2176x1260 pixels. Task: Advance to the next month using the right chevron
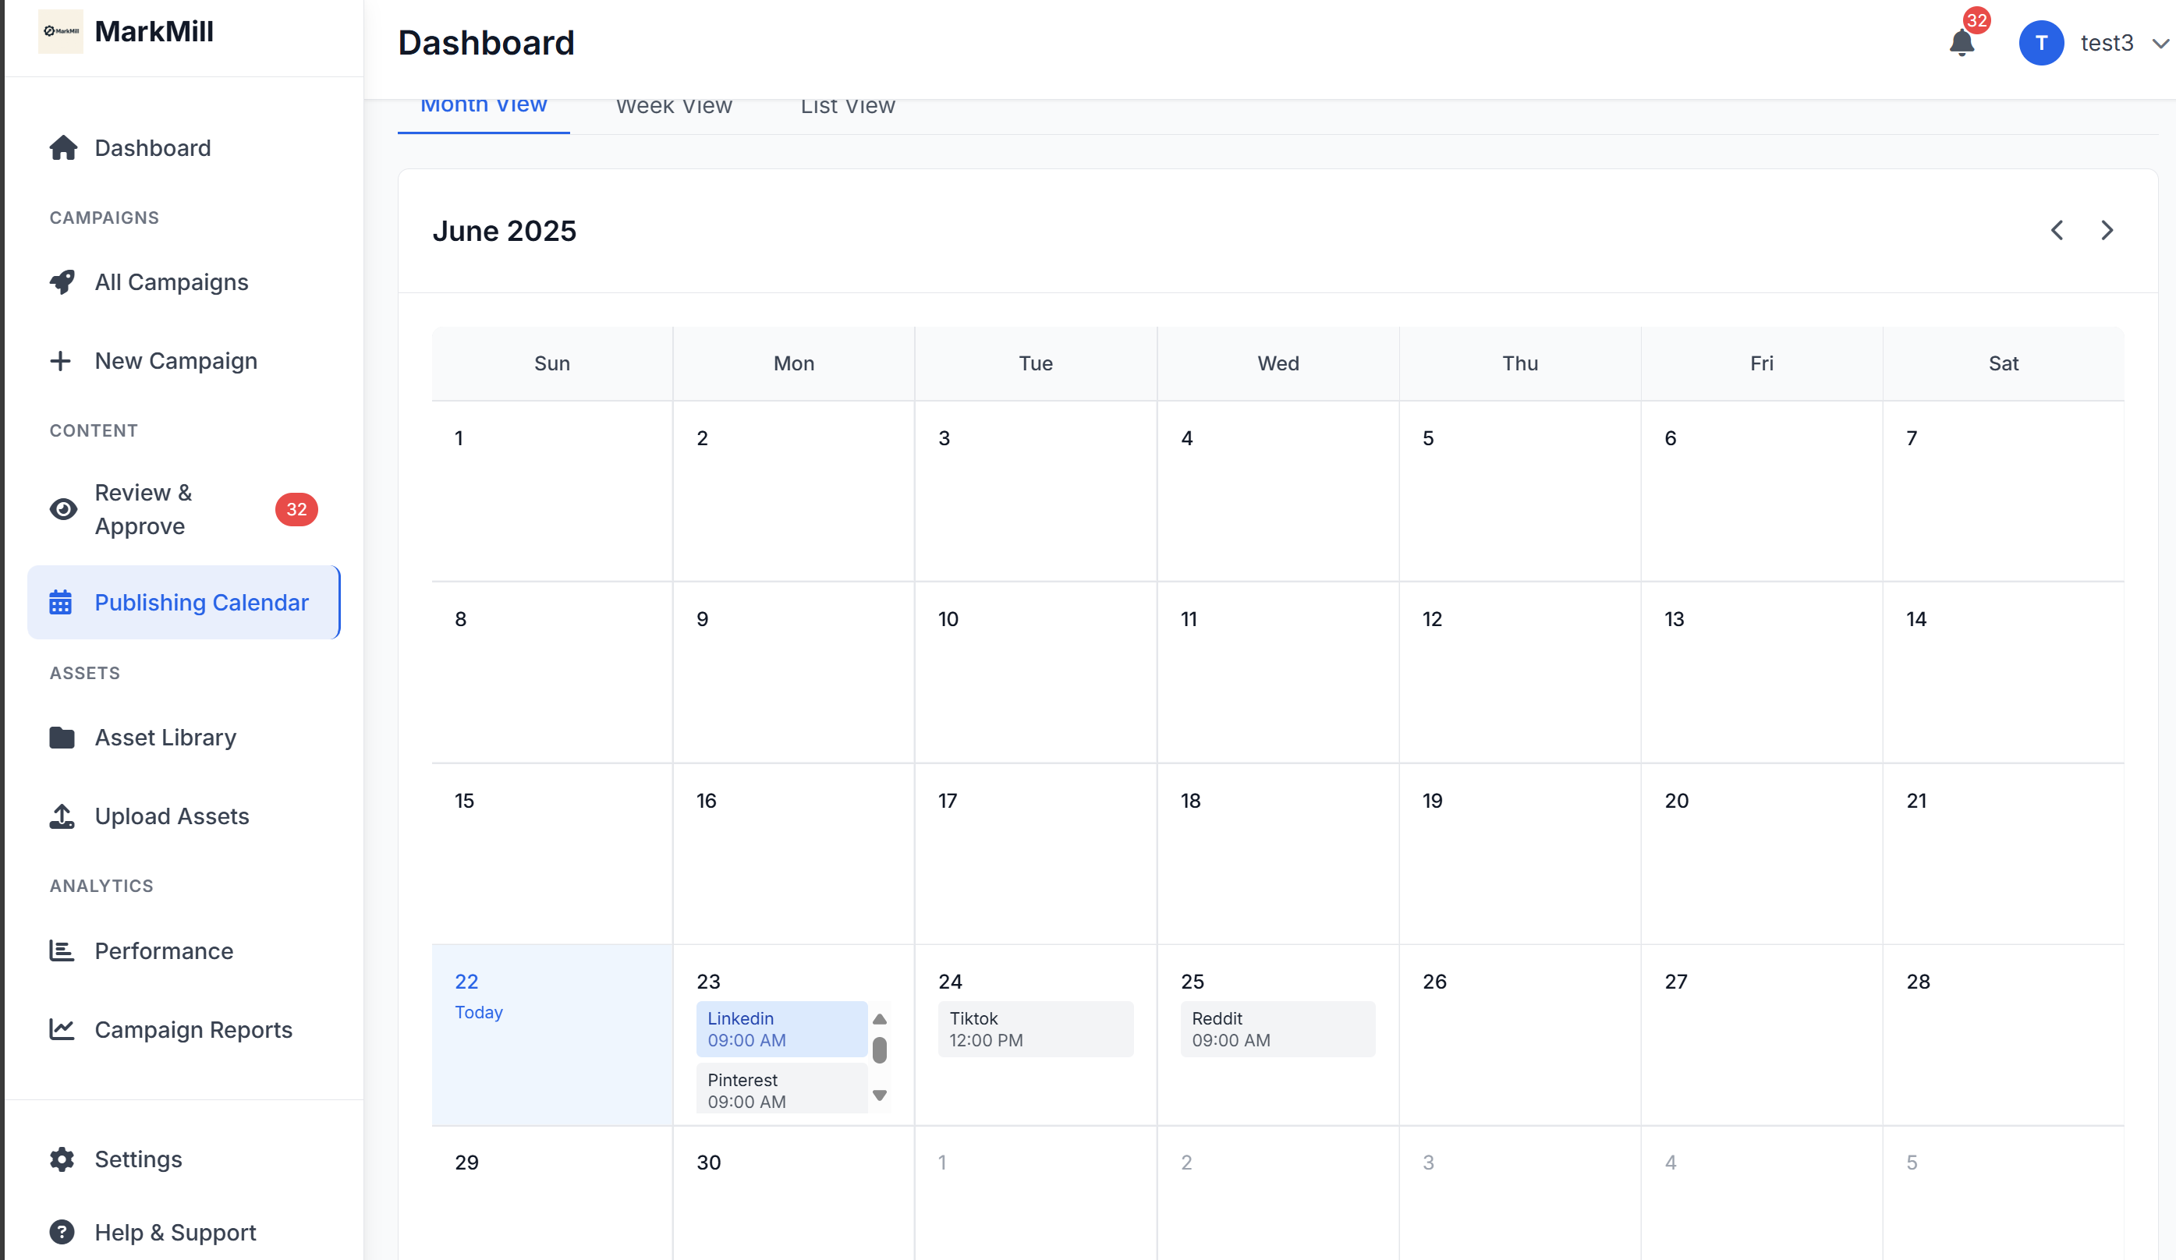pos(2107,231)
